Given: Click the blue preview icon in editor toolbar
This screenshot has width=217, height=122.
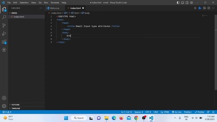Looking at the screenshot, I should [x=200, y=8].
